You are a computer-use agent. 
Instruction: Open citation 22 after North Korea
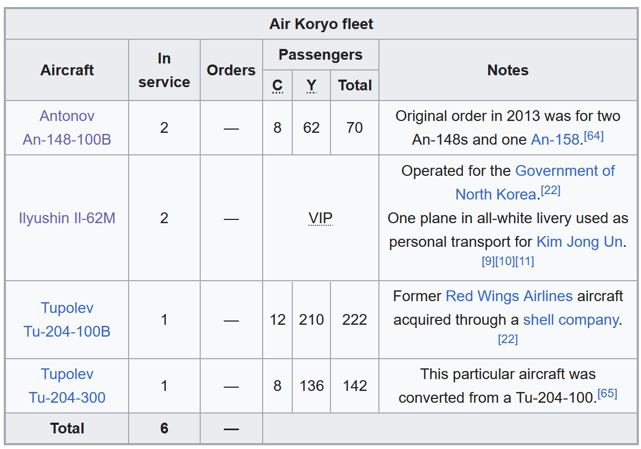point(550,190)
